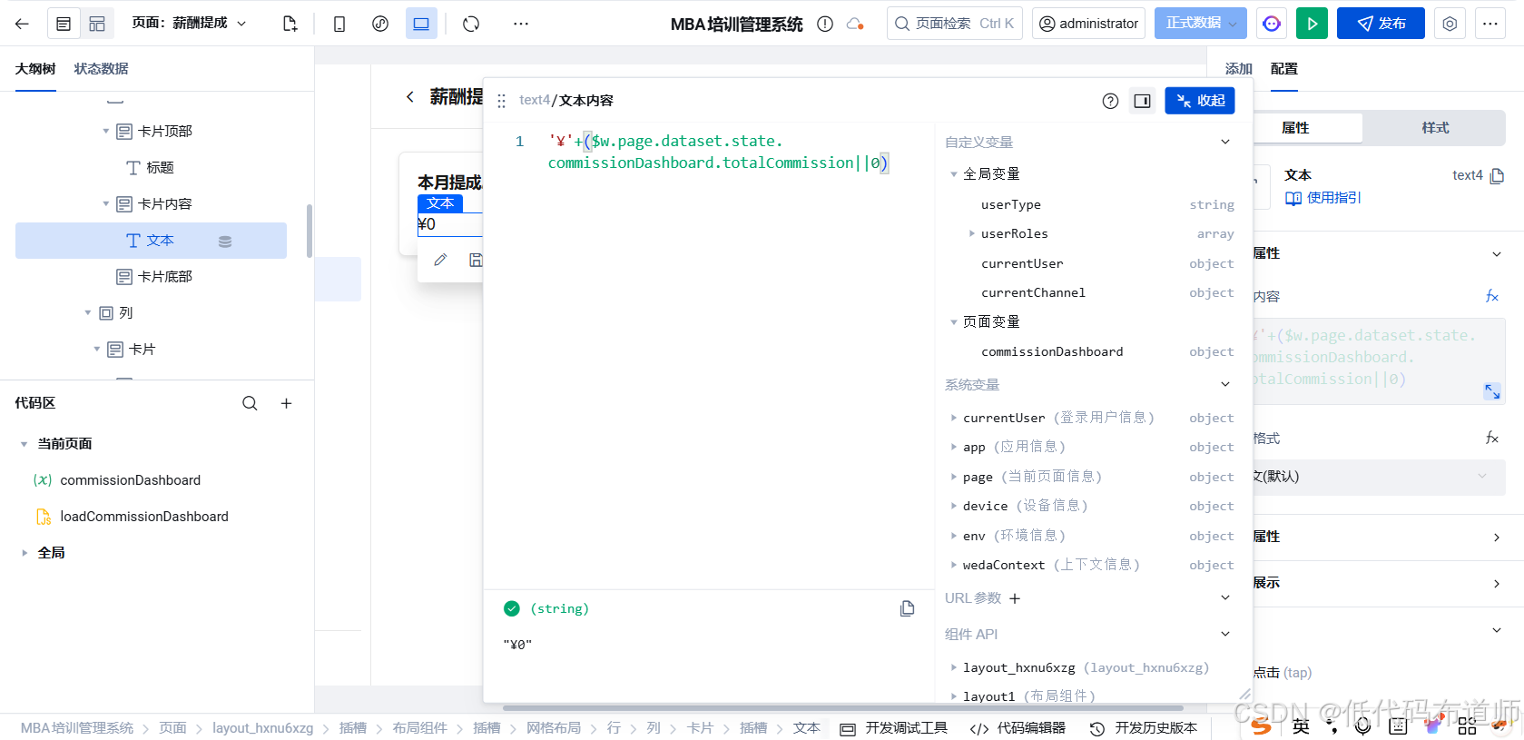Screen dimensions: 1524x740
Task: Copy the expression result value
Action: click(x=907, y=608)
